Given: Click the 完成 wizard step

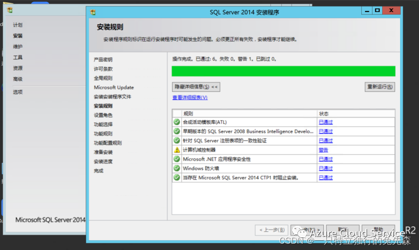Looking at the screenshot, I should pyautogui.click(x=98, y=171).
